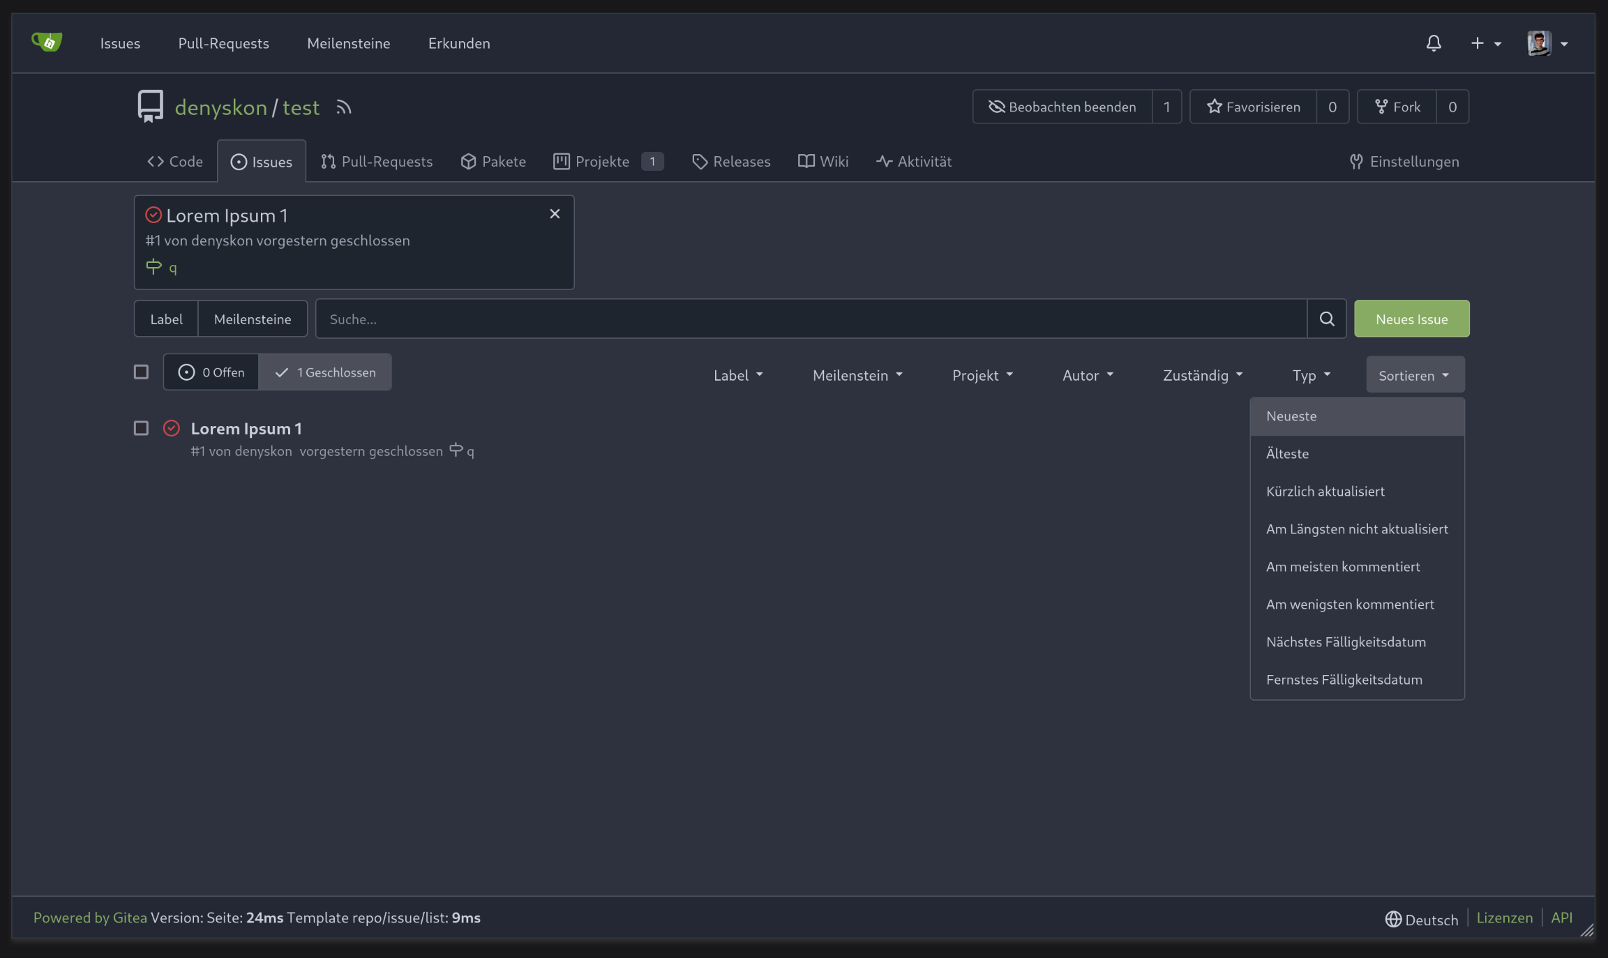Show 1 Geschlossen issues
The image size is (1608, 958).
(x=325, y=372)
